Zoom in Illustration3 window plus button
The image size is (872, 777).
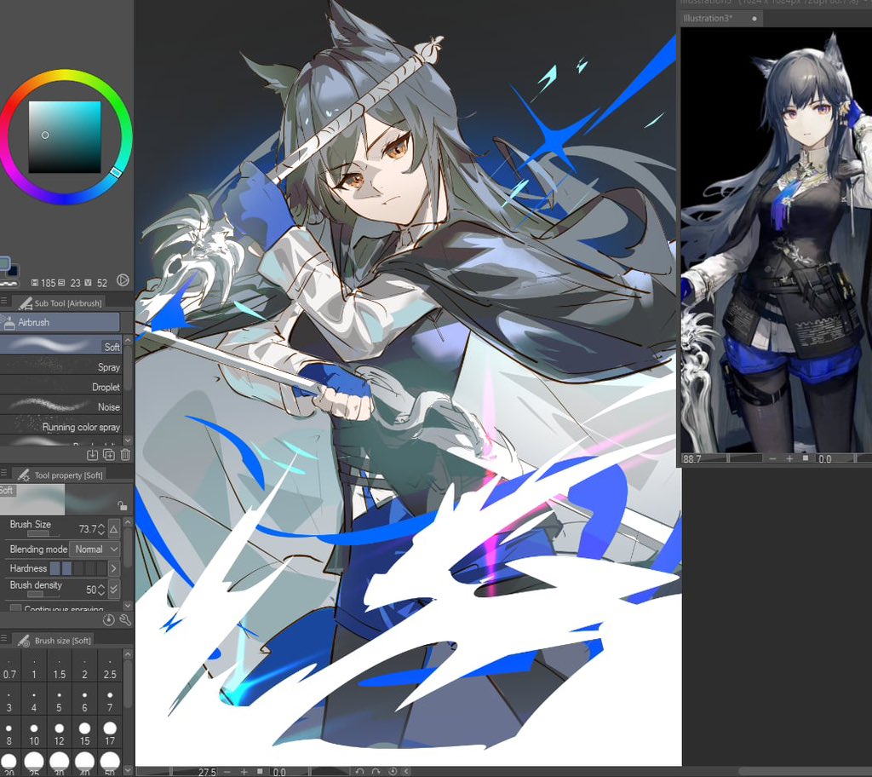click(789, 458)
